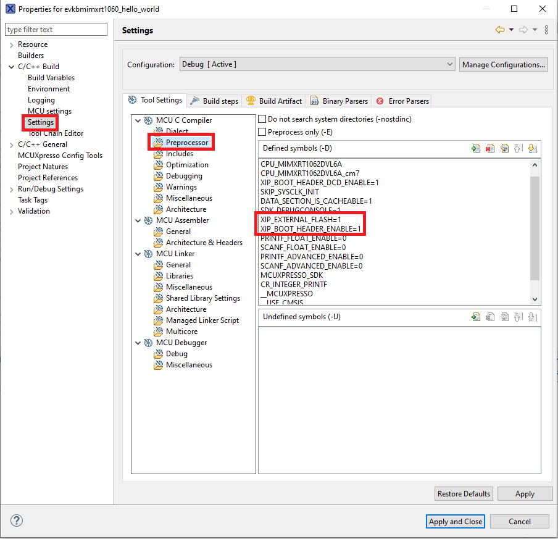
Task: Expand the Resource section
Action: [11, 45]
